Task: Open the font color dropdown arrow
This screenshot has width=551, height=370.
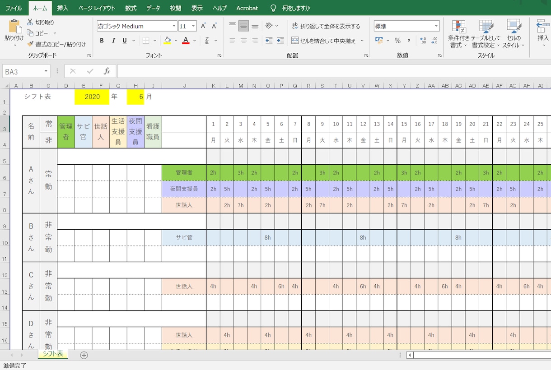Action: point(195,41)
